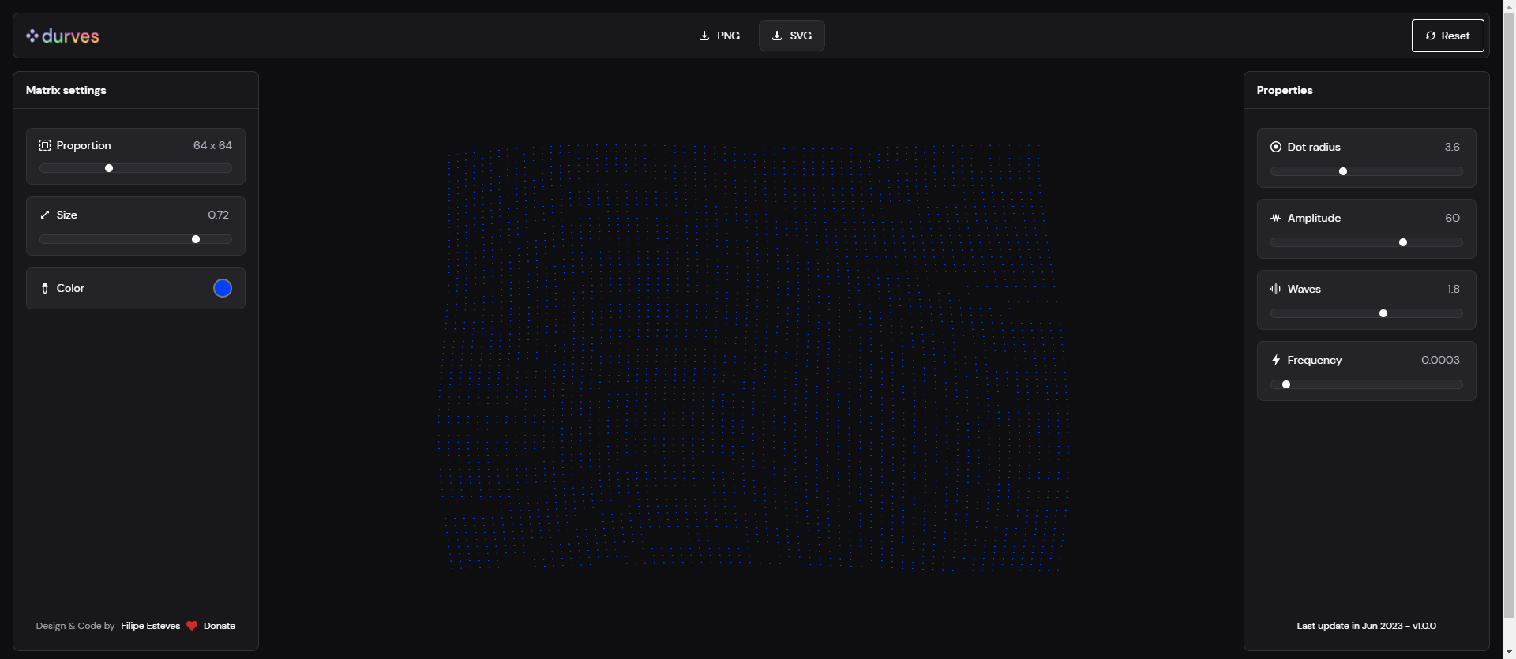Screen dimensions: 1516x659
Task: Click the Size resize arrow icon
Action: point(45,215)
